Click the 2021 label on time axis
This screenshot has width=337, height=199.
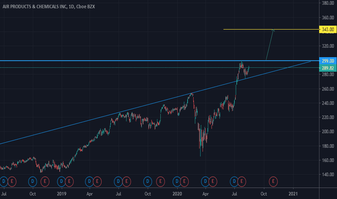click(x=293, y=194)
